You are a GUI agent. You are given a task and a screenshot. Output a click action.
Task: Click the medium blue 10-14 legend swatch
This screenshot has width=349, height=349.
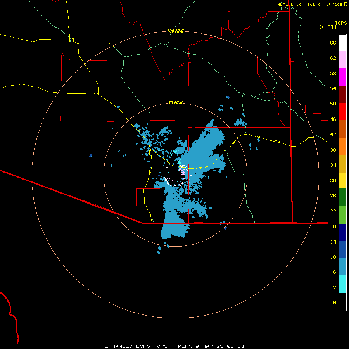(x=342, y=249)
